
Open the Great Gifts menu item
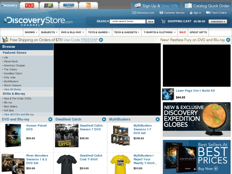(198, 32)
